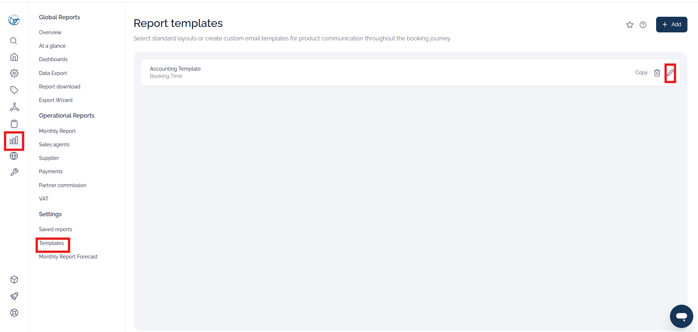Delete Accounting Template with trash icon
Viewport: 698px width, 332px height.
point(657,73)
